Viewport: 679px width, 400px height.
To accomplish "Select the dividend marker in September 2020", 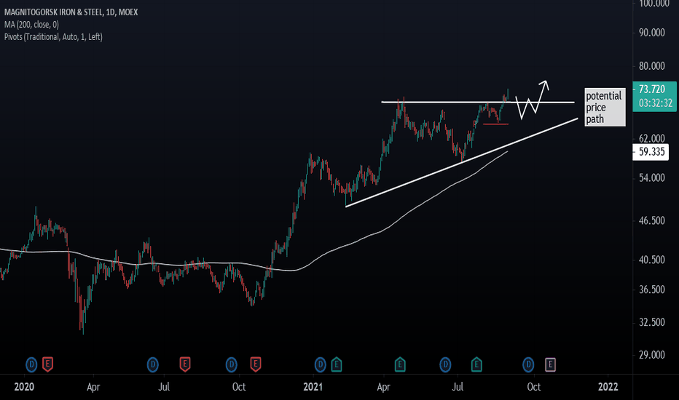I will [231, 364].
